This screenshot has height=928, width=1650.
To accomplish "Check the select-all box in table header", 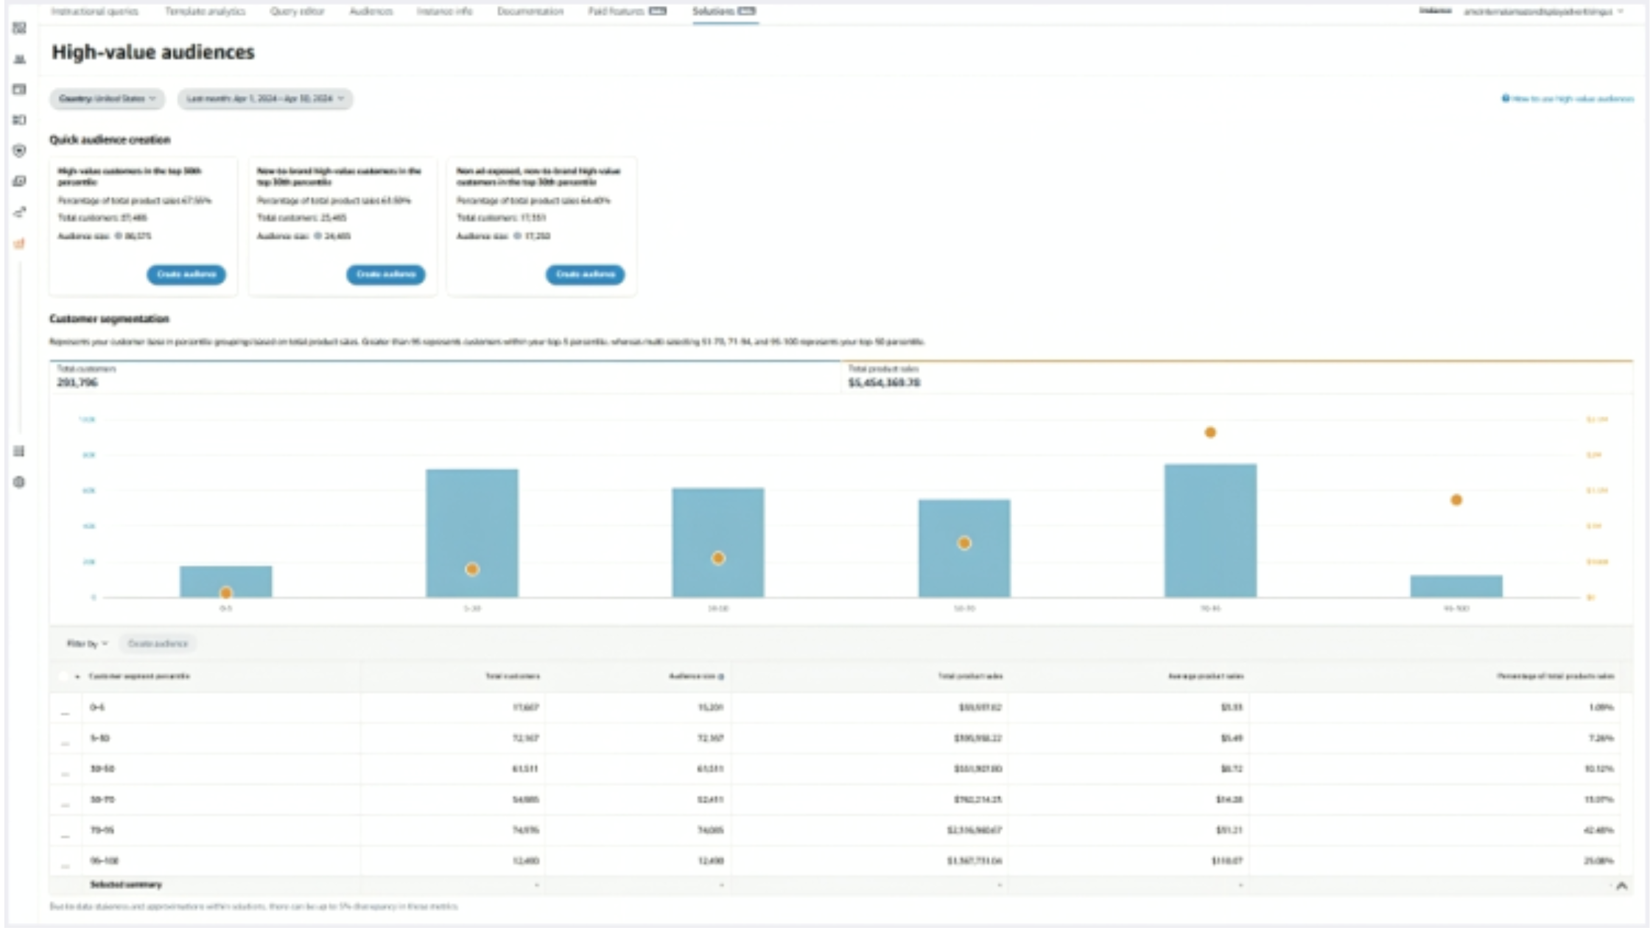I will coord(65,676).
